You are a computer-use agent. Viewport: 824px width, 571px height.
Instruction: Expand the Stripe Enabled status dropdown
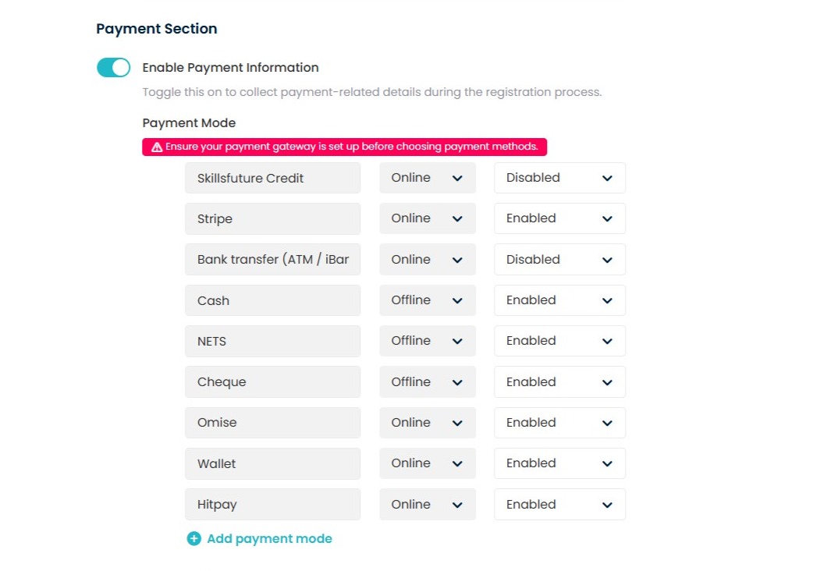pos(559,218)
